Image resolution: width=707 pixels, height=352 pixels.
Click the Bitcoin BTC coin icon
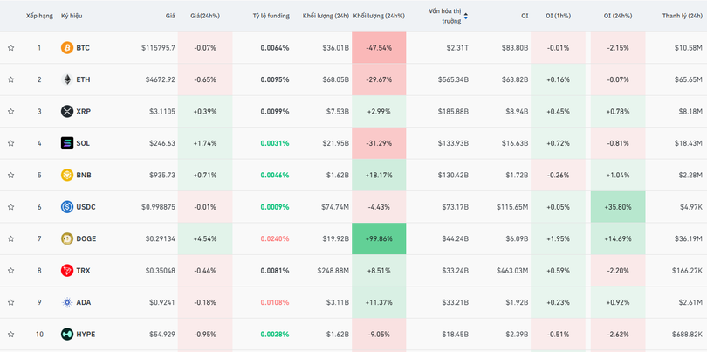(x=67, y=48)
